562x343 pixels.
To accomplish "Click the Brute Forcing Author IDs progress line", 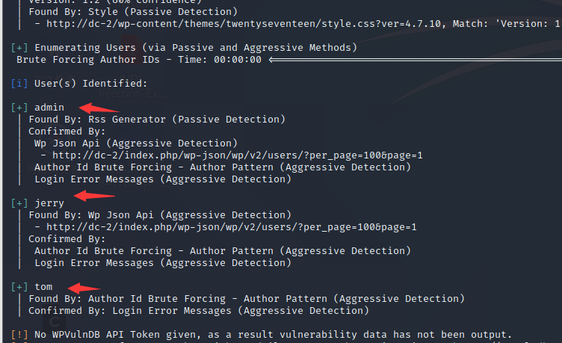I will 138,60.
